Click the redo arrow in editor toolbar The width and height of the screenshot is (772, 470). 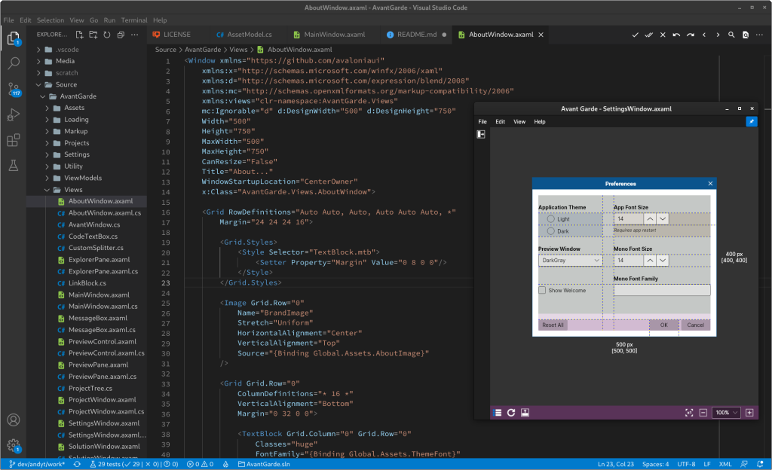pyautogui.click(x=691, y=35)
